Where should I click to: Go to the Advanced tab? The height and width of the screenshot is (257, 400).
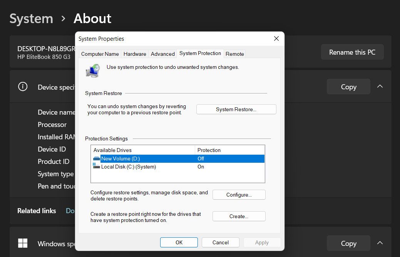[162, 54]
